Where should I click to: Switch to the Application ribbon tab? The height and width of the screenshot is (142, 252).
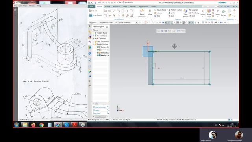coord(143,7)
